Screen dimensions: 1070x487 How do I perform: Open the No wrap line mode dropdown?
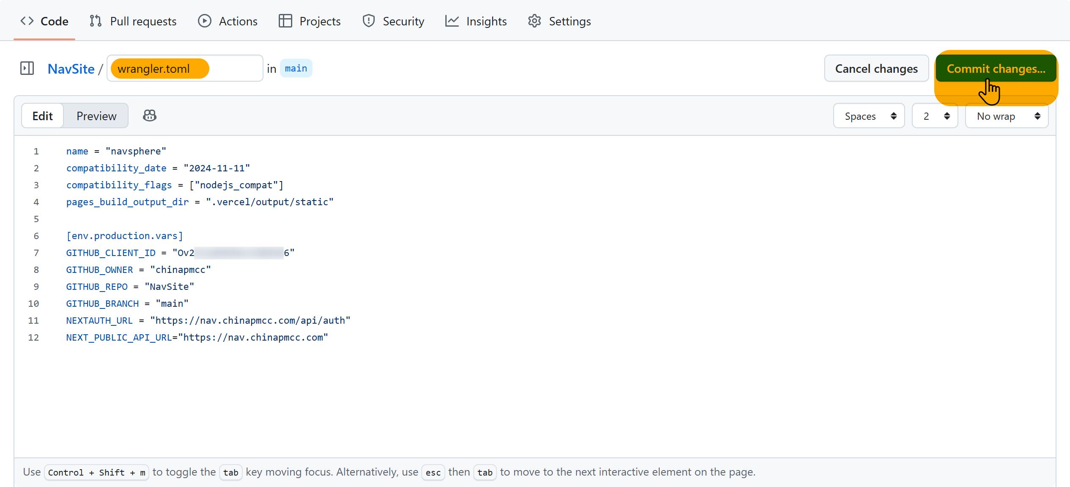click(1007, 116)
